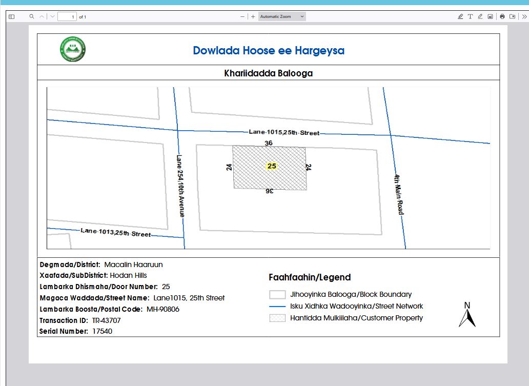The height and width of the screenshot is (386, 529).
Task: Click the yellow-highlighted plot number 25
Action: point(272,166)
